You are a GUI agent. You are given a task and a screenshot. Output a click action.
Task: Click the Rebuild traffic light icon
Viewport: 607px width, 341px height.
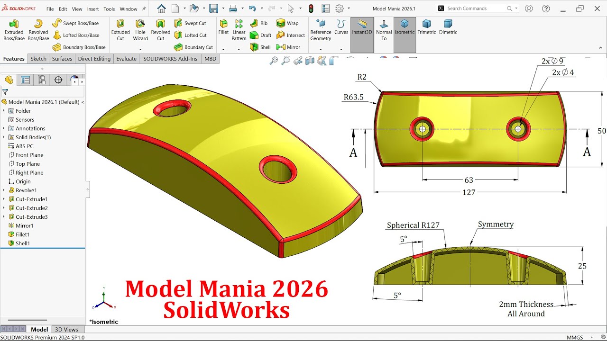point(311,9)
